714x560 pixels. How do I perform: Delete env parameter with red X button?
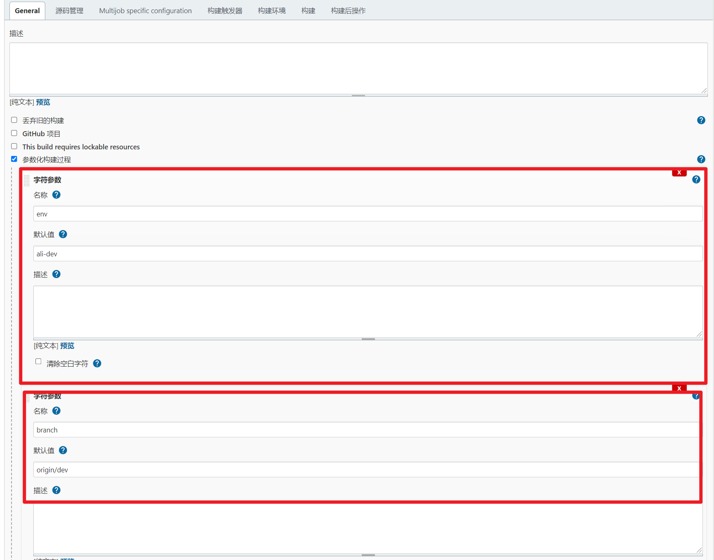coord(679,172)
